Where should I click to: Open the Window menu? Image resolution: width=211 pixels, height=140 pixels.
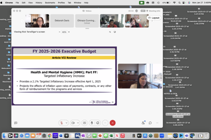click(x=77, y=3)
